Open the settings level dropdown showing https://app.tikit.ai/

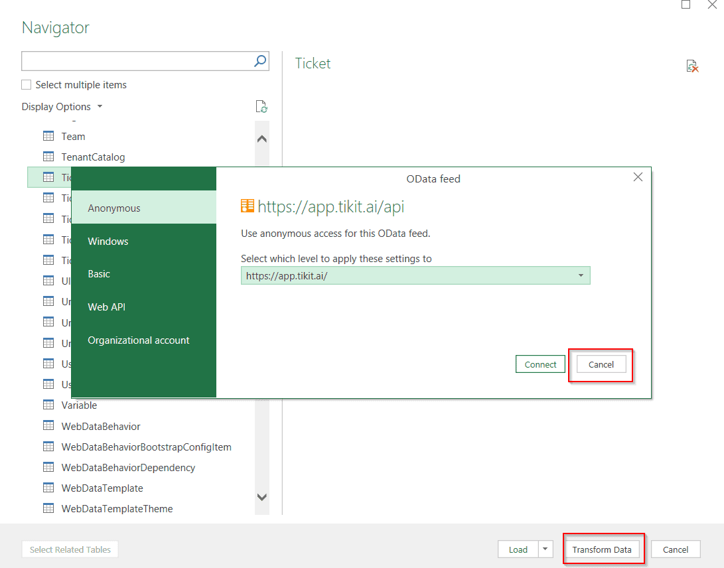click(x=581, y=275)
